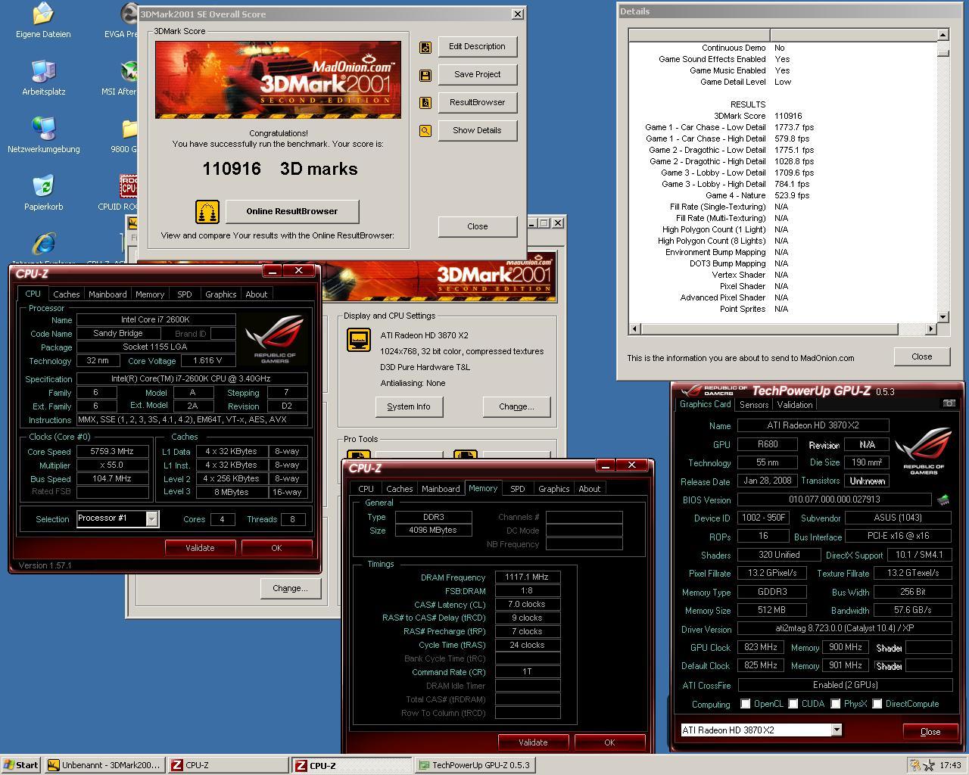The image size is (969, 775).
Task: Switch to Unbenannt - 3DMark2001 taskbar item
Action: 104,765
